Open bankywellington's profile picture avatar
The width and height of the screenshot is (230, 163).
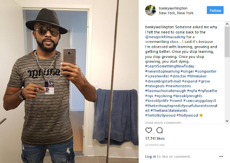coord(151,10)
